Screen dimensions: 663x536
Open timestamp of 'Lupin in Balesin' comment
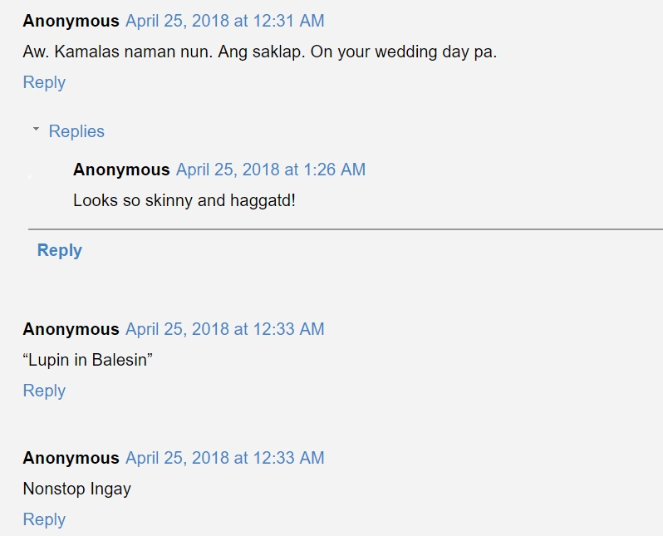click(x=225, y=329)
